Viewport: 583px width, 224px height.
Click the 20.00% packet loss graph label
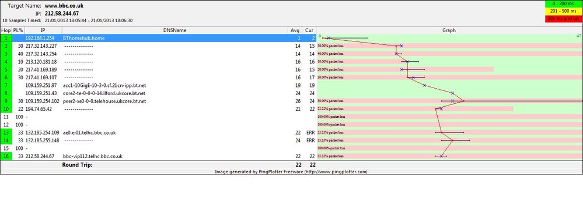pos(330,69)
